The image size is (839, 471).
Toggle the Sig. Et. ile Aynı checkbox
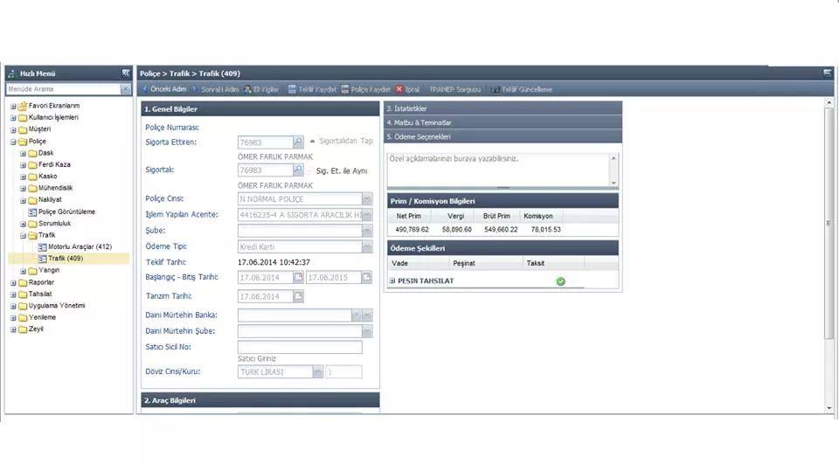[x=310, y=170]
